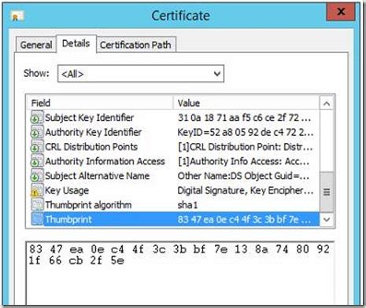This screenshot has width=366, height=308.
Task: Click the Subject Key Identifier extension icon
Action: [37, 118]
